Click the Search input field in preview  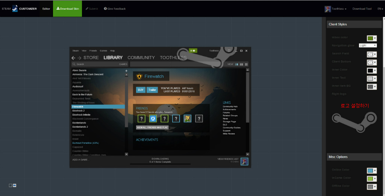click(x=99, y=64)
